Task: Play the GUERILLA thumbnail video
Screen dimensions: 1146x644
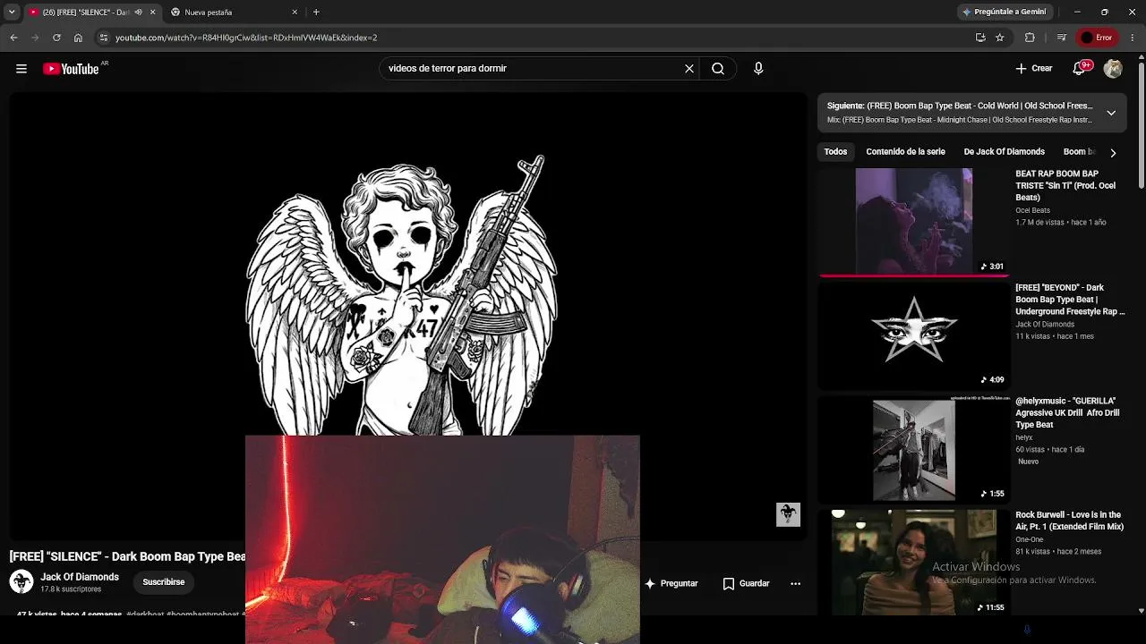Action: (914, 450)
